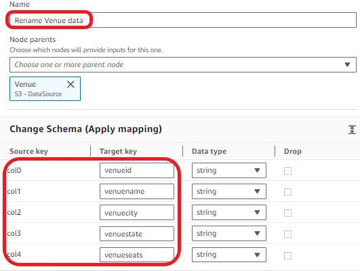Remove the Venue parent node chip
Screen dimensions: 360x271
coord(71,84)
